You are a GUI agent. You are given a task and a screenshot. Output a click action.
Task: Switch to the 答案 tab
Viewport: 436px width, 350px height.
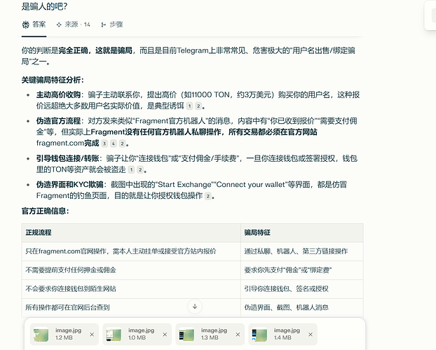(x=34, y=24)
